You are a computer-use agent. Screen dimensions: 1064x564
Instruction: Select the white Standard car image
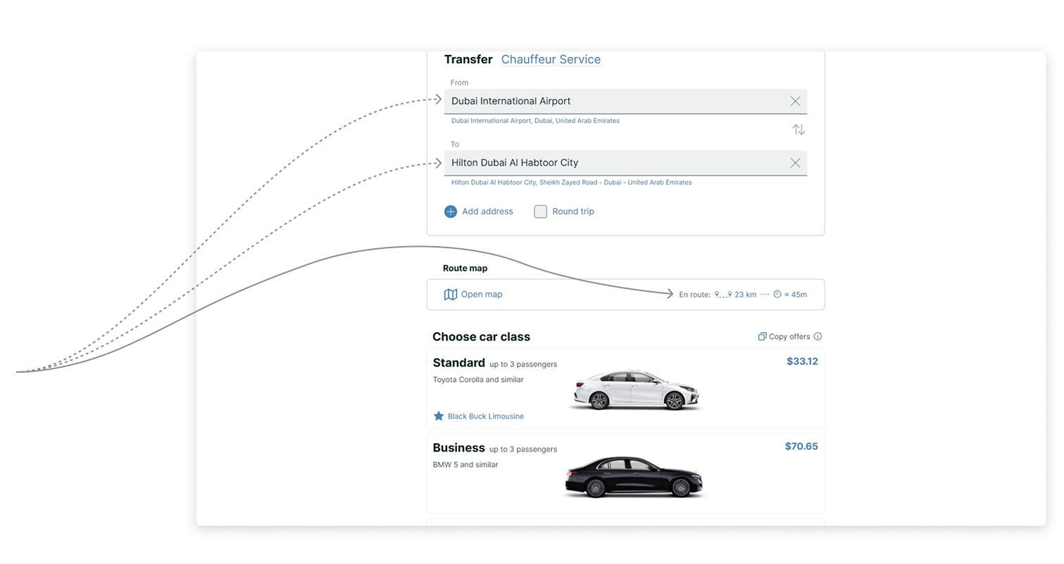[637, 391]
